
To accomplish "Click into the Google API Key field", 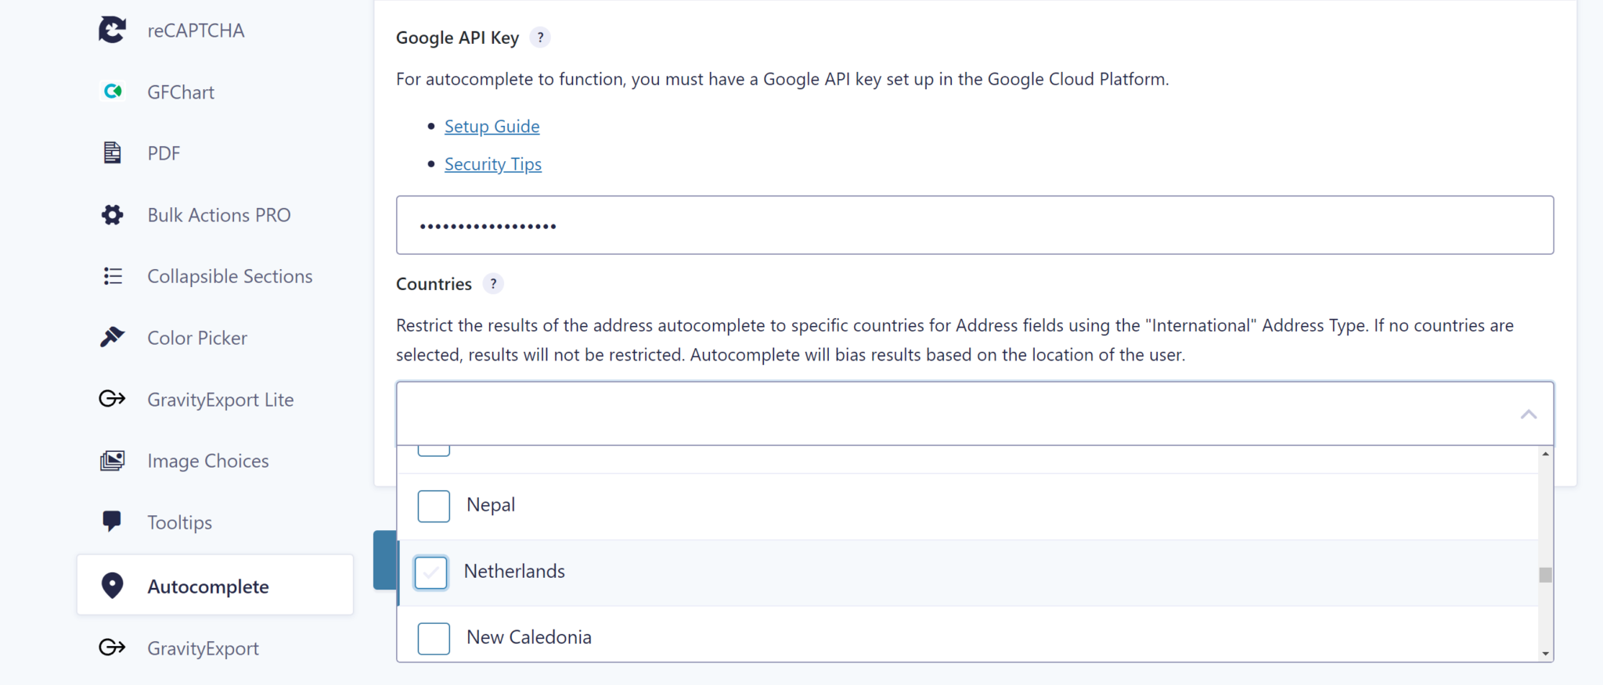I will (x=974, y=225).
